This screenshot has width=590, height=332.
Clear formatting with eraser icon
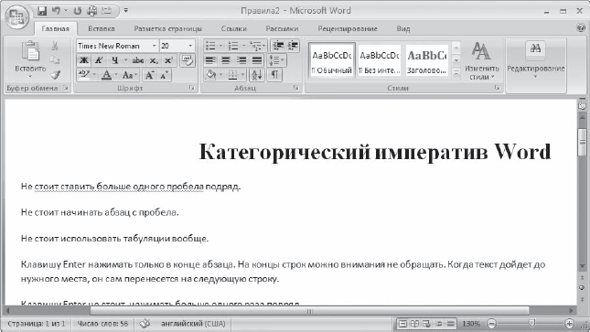tap(188, 60)
